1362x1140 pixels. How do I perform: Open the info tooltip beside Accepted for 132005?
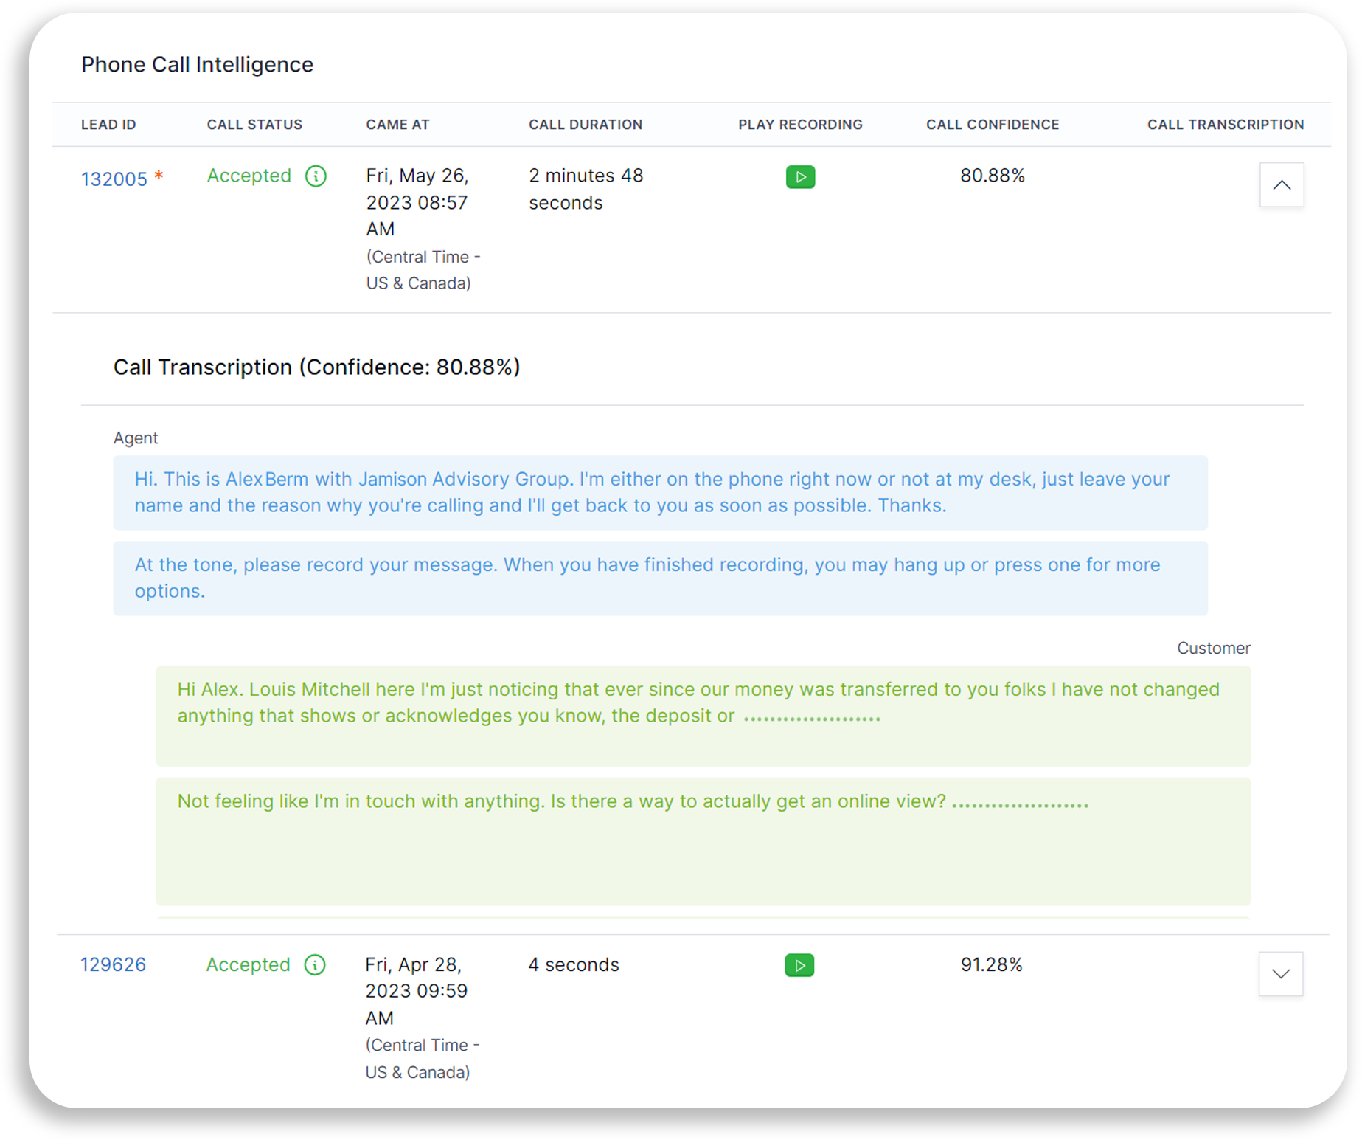[316, 176]
